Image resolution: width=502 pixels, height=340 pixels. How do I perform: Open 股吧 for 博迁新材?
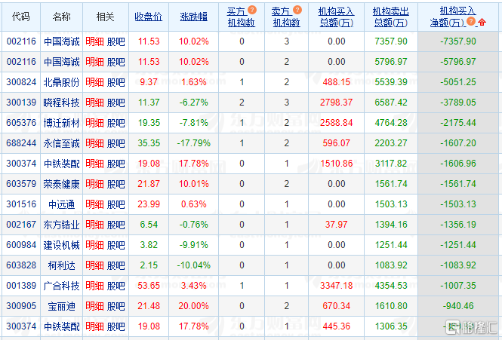coord(115,123)
